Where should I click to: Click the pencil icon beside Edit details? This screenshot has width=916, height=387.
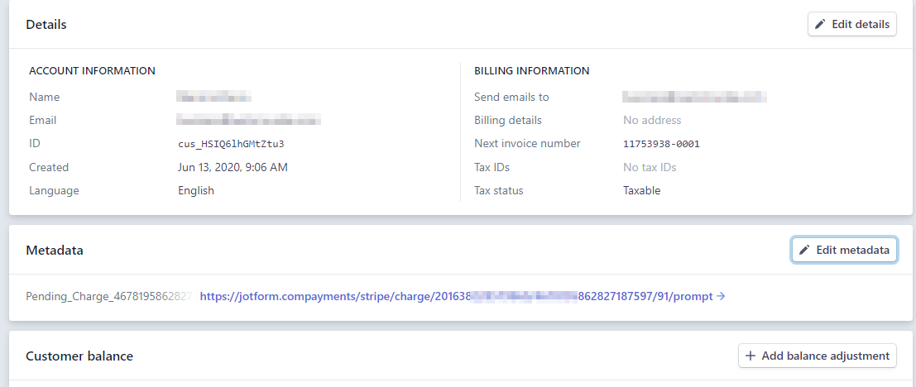click(x=820, y=25)
